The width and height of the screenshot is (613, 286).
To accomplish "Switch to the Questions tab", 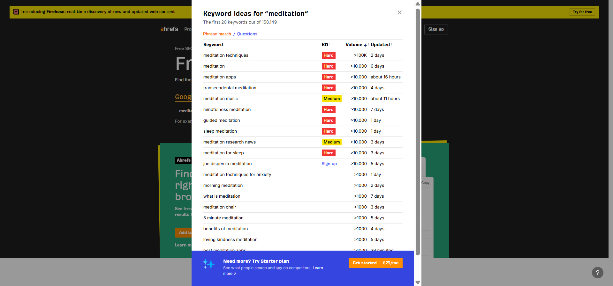I will (x=247, y=34).
